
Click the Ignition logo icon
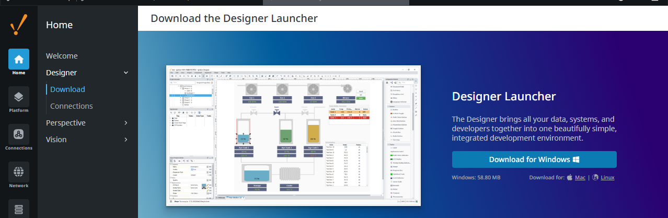[19, 25]
